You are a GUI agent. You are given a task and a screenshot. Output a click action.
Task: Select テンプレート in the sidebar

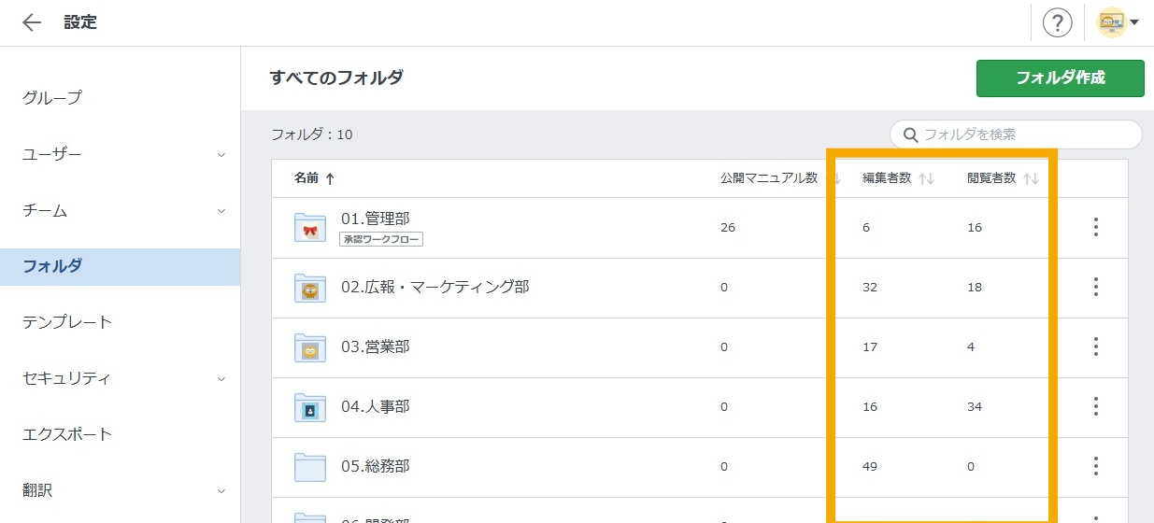(67, 322)
